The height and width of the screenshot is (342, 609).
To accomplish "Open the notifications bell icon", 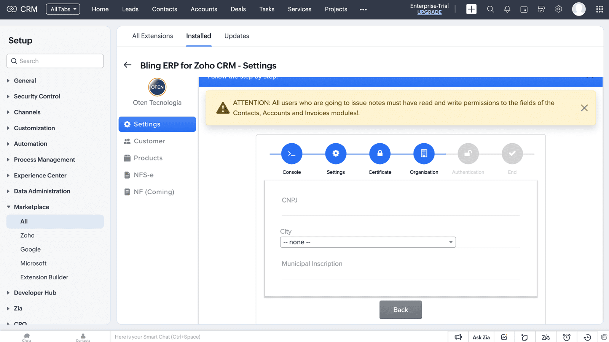I will coord(507,9).
